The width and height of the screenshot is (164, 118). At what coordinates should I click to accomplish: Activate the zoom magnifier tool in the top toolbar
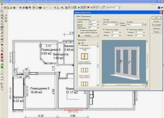coord(55,8)
